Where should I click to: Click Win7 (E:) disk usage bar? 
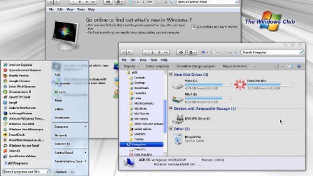click(208, 98)
